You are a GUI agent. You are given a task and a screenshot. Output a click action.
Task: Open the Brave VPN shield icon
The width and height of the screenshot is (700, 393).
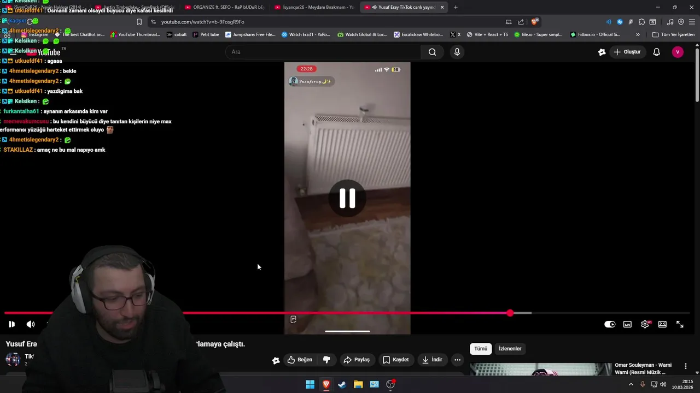click(681, 22)
